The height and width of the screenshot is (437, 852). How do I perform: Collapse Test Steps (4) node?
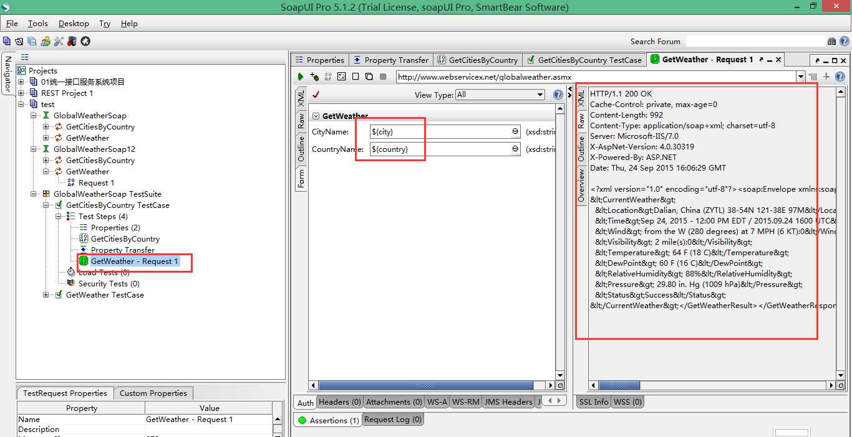click(x=59, y=216)
